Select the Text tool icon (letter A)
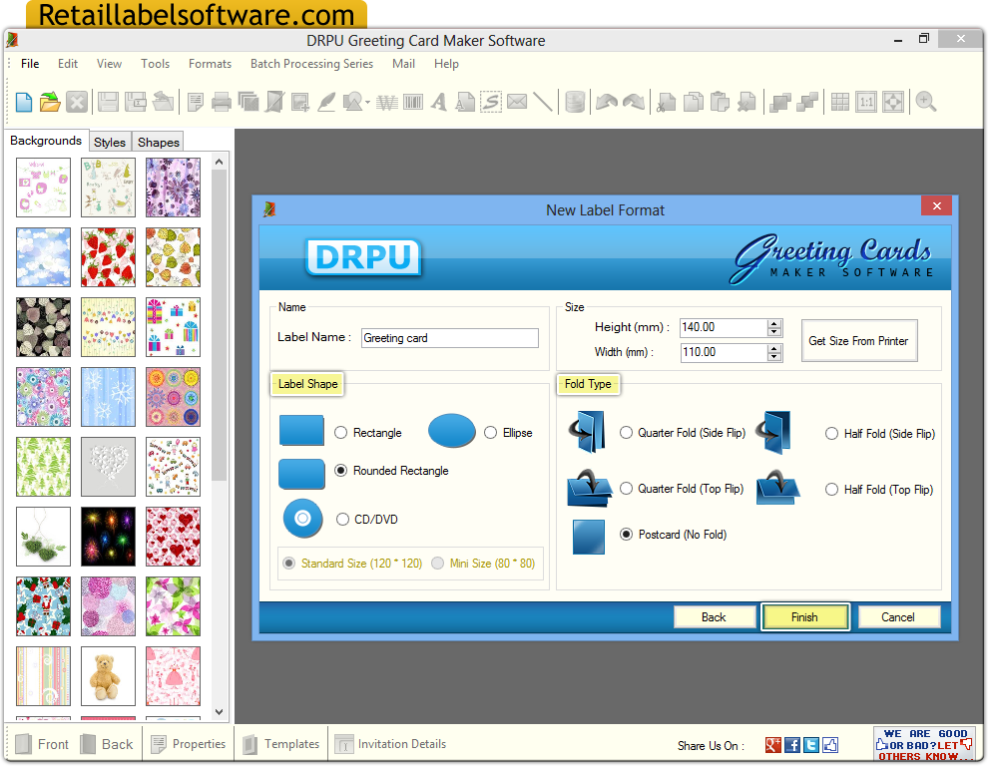 coord(437,101)
